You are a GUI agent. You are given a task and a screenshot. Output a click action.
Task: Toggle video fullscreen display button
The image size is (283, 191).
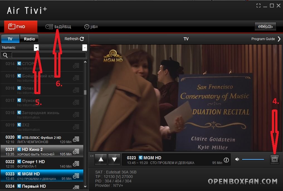coord(275,160)
